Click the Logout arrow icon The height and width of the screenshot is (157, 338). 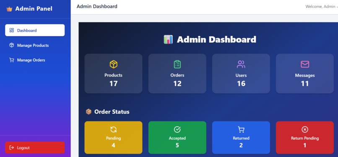click(x=11, y=148)
